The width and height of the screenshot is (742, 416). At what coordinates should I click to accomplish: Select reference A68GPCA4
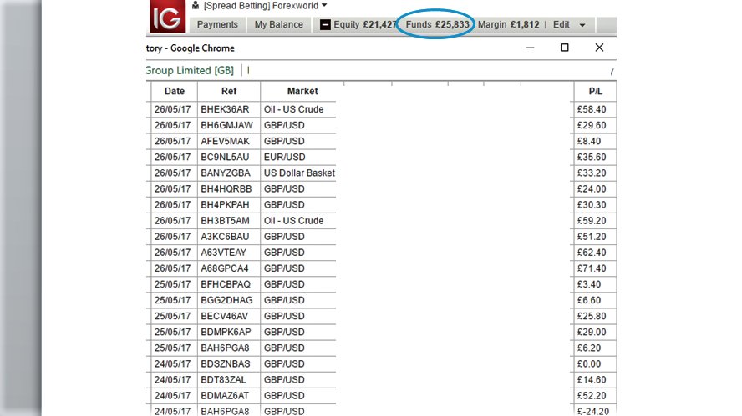pos(224,268)
